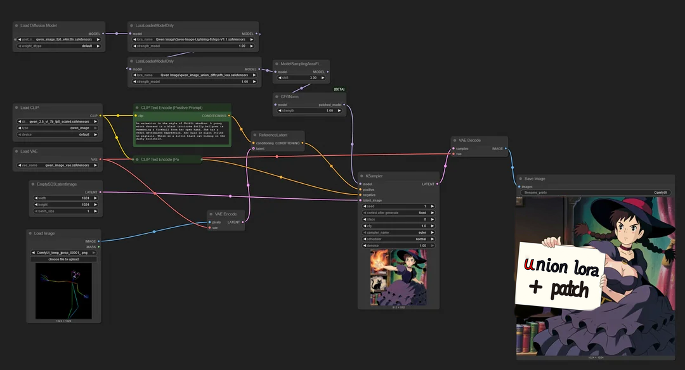
Task: Open the Load CLIP device dropdown
Action: (x=58, y=135)
